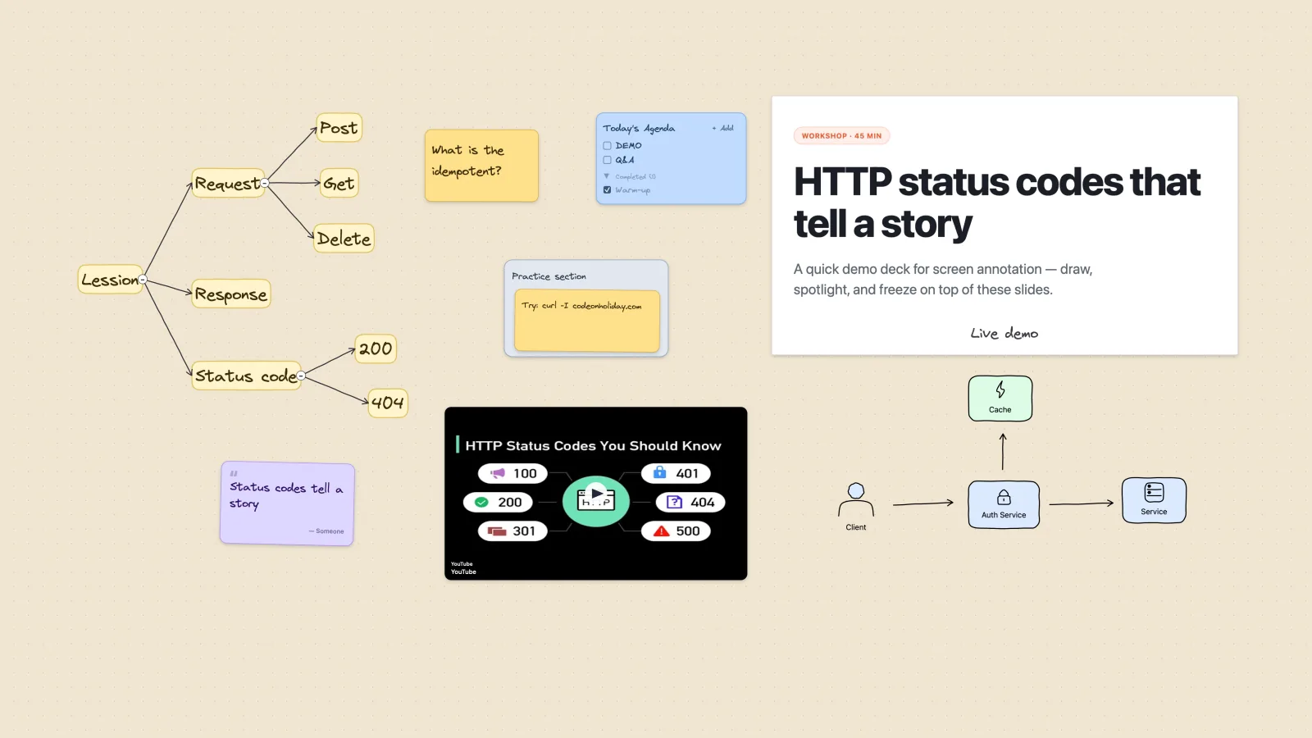Viewport: 1312px width, 738px height.
Task: Select the yellow 404 mind map node
Action: pos(388,403)
